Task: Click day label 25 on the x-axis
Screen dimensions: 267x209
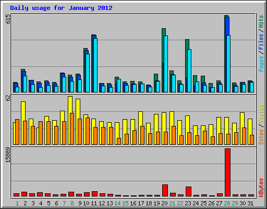Action: point(203,203)
